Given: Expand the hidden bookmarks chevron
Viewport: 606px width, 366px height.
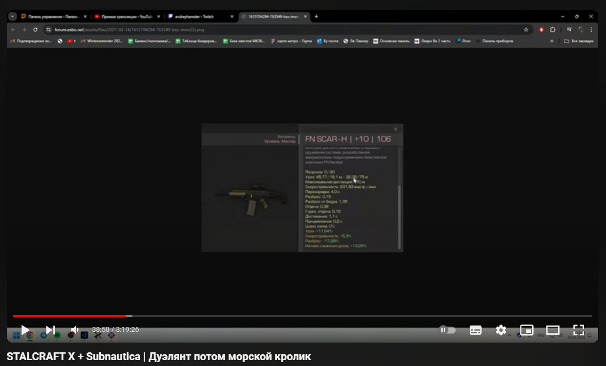Looking at the screenshot, I should point(552,41).
